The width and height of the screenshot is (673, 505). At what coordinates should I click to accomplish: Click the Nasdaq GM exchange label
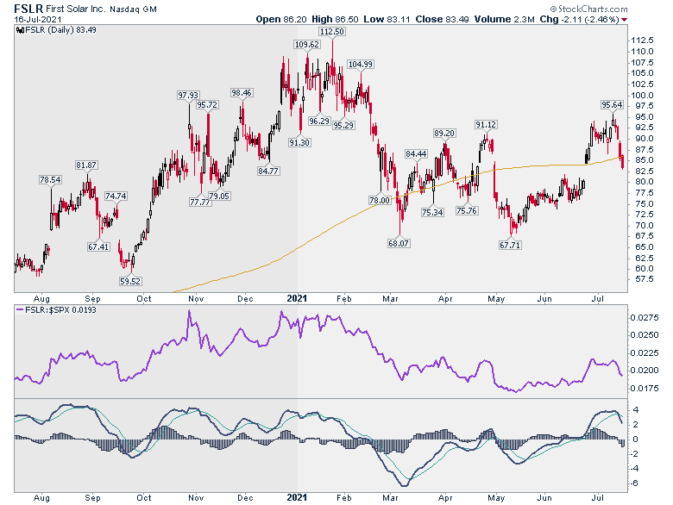point(133,9)
